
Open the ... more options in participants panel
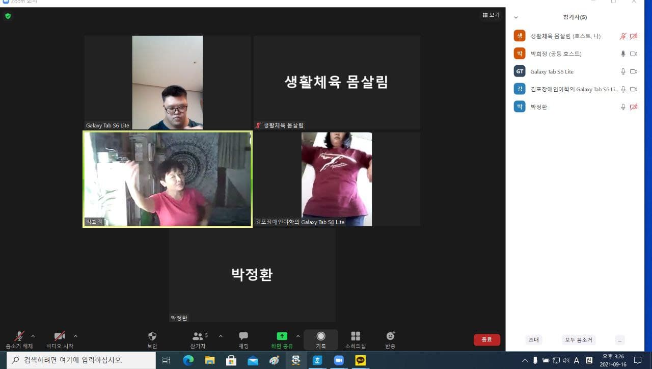620,340
